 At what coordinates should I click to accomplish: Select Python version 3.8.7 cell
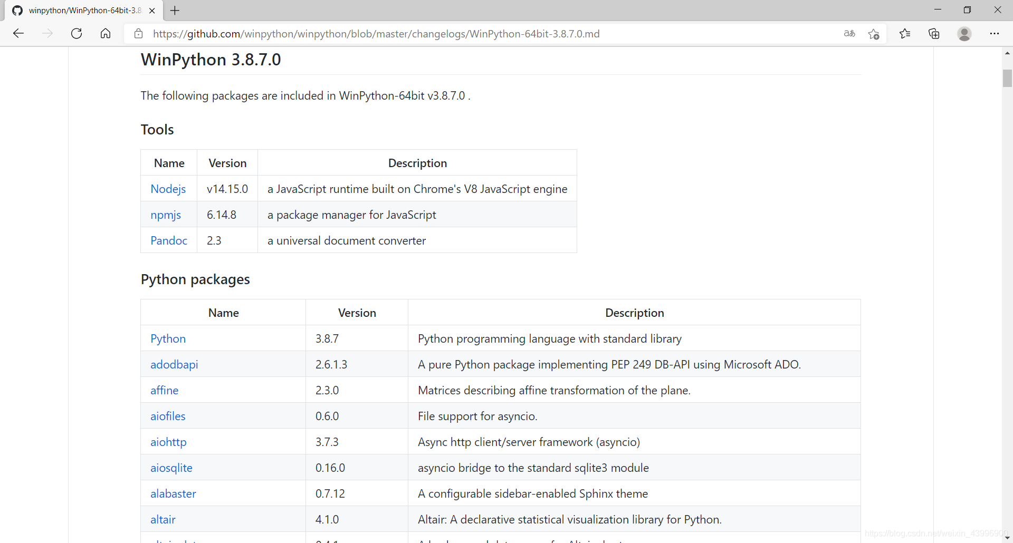357,338
